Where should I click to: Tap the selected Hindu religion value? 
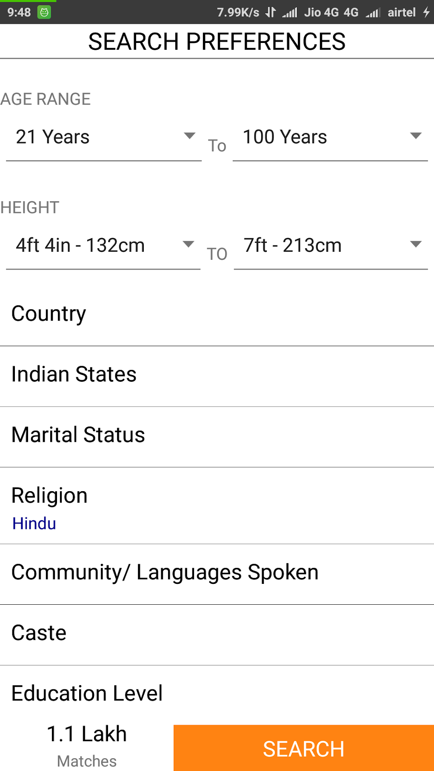pos(34,523)
